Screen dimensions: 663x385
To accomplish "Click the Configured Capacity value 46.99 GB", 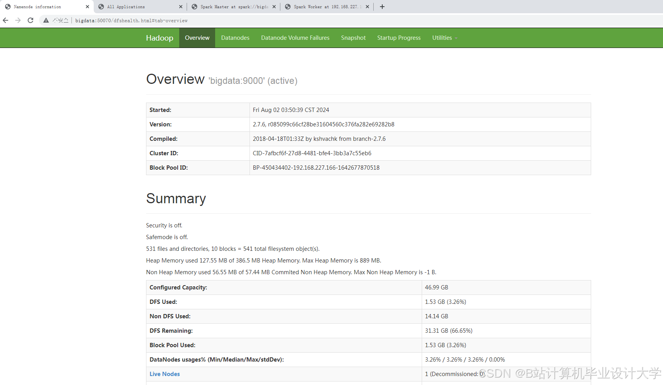I will (x=437, y=287).
